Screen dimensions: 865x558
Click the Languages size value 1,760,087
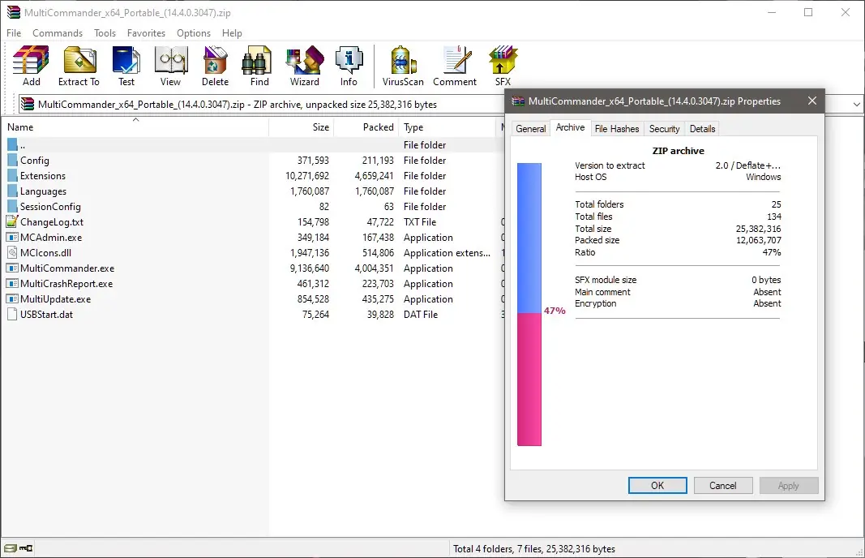pyautogui.click(x=310, y=191)
